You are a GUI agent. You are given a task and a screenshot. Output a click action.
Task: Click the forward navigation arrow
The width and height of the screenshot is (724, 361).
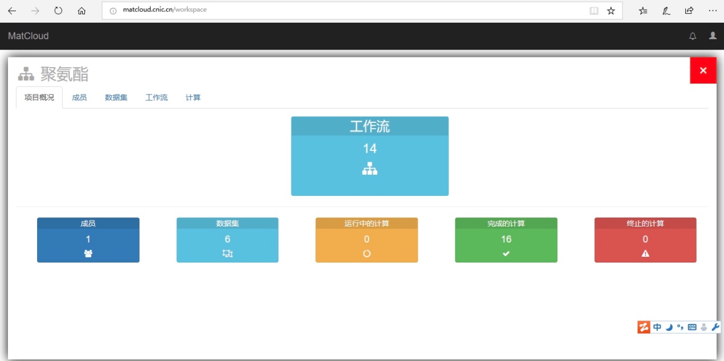(35, 11)
